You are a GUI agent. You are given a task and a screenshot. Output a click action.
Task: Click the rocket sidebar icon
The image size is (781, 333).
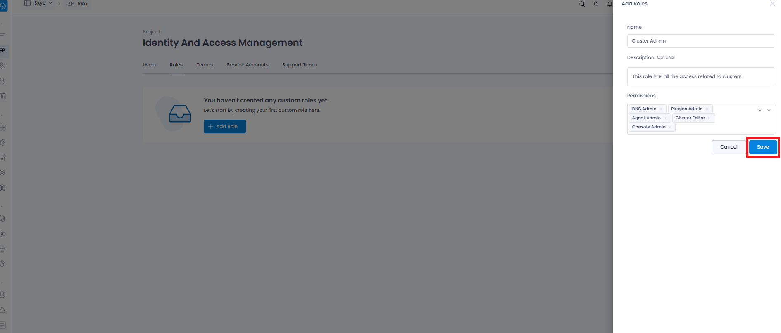pyautogui.click(x=3, y=142)
